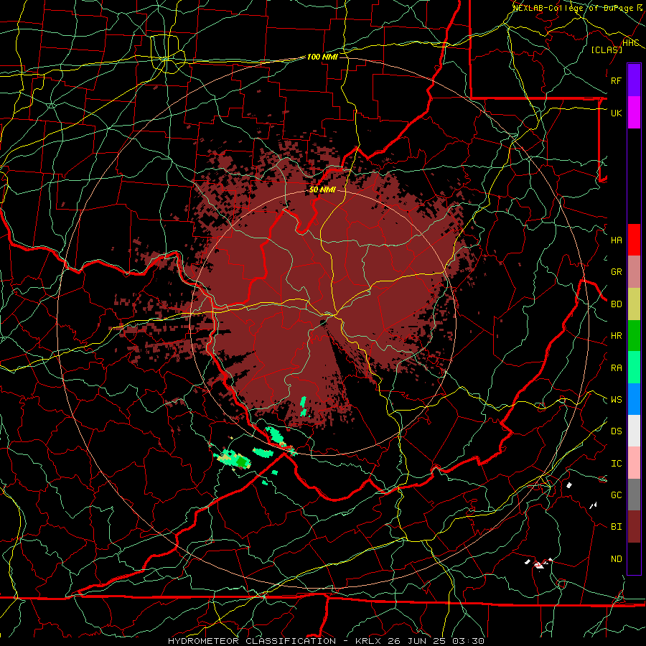The image size is (646, 646).
Task: Click the '26 JUN 25 03:30' timestamp
Action: pyautogui.click(x=439, y=641)
